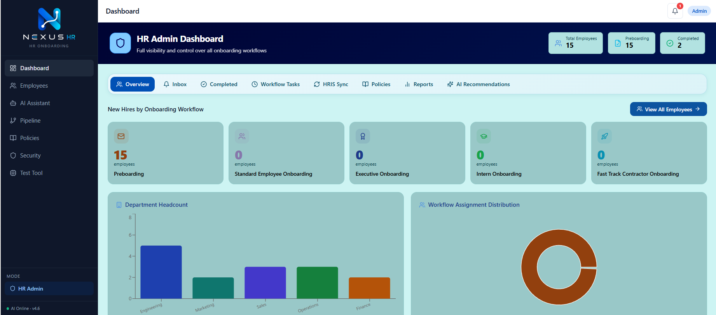The width and height of the screenshot is (716, 315).
Task: Go to Security page in sidebar
Action: (x=49, y=156)
